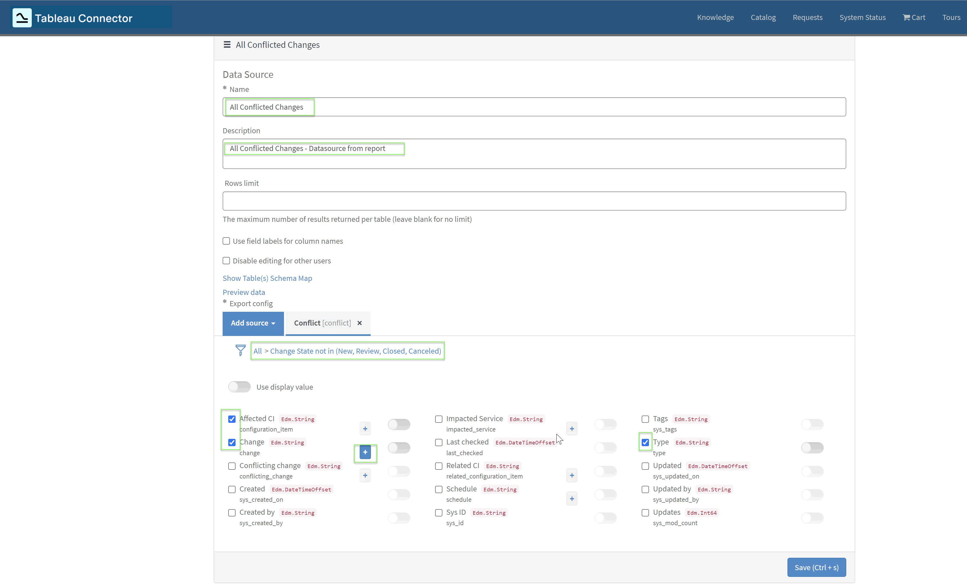This screenshot has width=967, height=587.
Task: Click the plus button next to Schedule field
Action: [571, 499]
